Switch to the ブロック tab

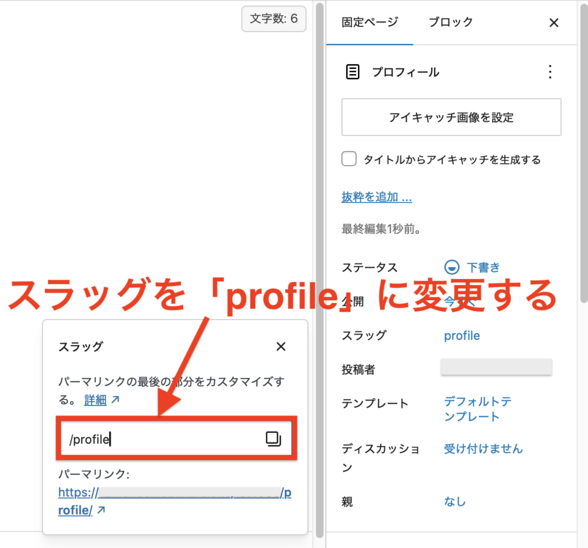451,22
